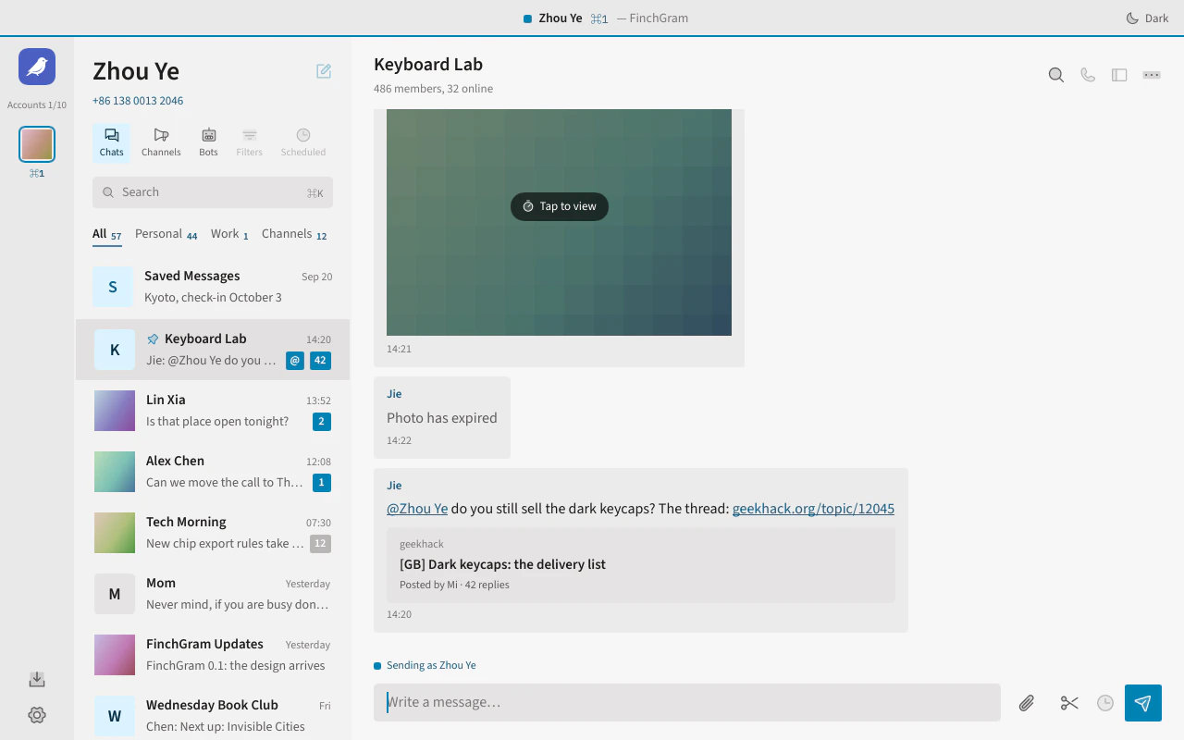Tap to view the blurred photo
Screen dimensions: 1184x740
click(x=560, y=206)
